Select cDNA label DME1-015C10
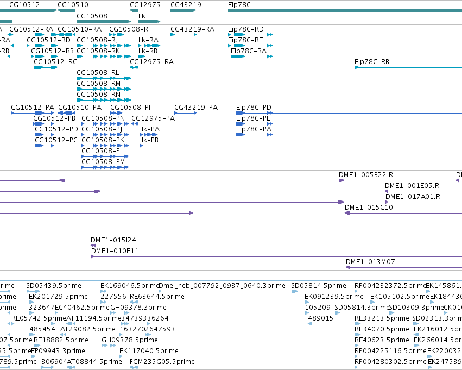This screenshot has width=462, height=370. (x=369, y=208)
